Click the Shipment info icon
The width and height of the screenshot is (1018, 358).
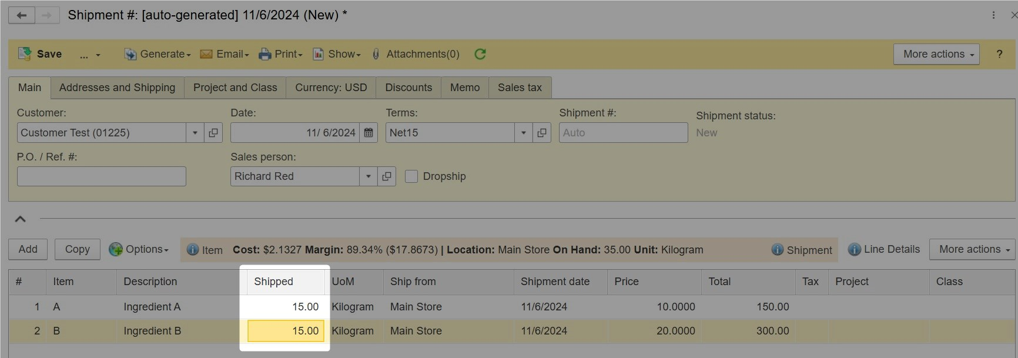click(x=778, y=250)
